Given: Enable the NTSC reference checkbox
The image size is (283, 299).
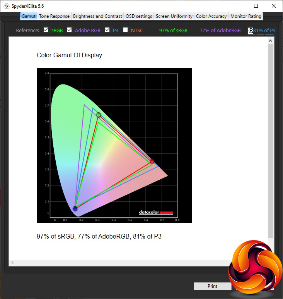Looking at the screenshot, I should pyautogui.click(x=125, y=30).
